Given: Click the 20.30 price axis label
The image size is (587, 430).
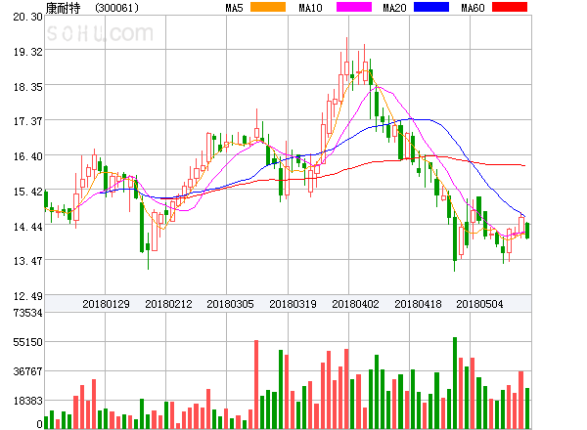Looking at the screenshot, I should (x=28, y=17).
